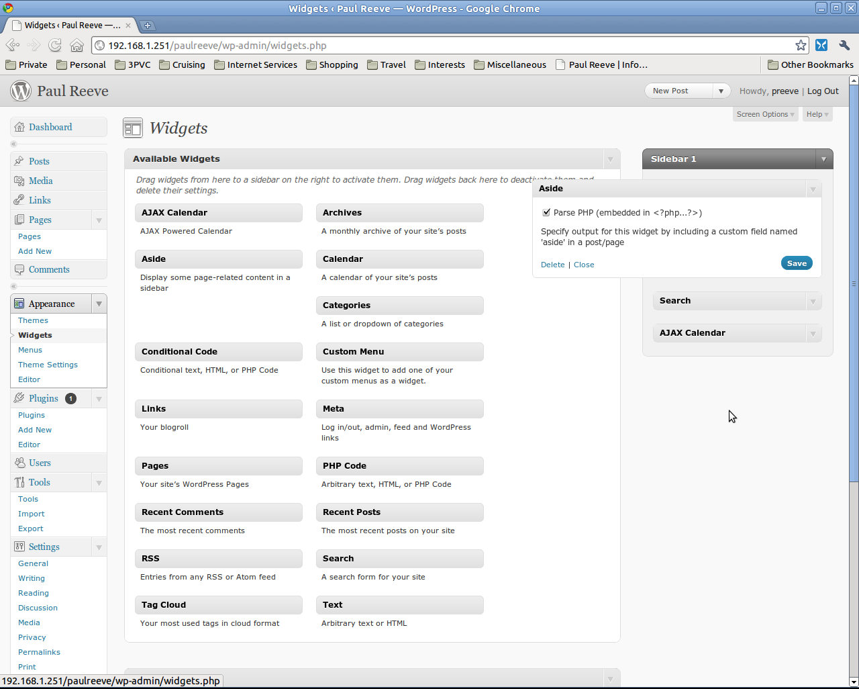The height and width of the screenshot is (689, 859).
Task: Click the Dashboard home icon
Action: [19, 127]
